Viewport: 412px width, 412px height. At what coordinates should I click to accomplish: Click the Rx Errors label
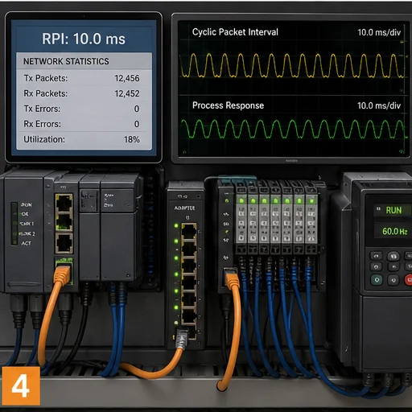pos(42,124)
